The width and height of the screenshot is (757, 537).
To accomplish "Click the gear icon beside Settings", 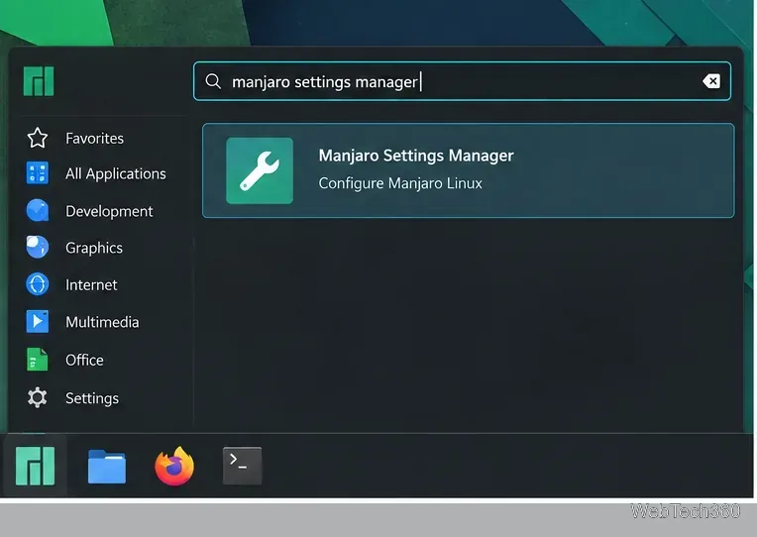I will click(x=38, y=397).
